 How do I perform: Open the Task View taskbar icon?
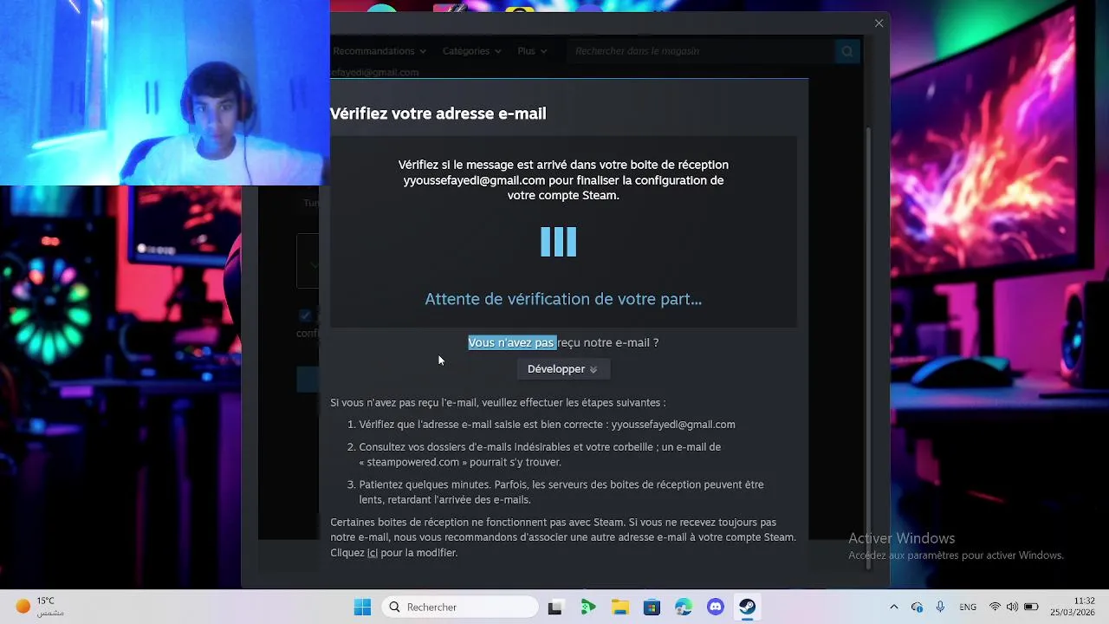555,607
